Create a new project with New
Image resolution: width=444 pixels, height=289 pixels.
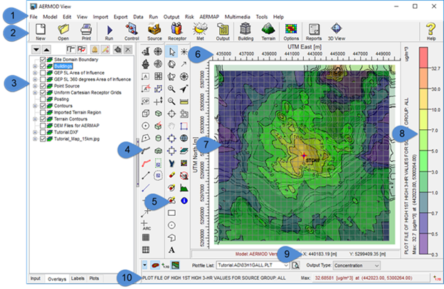click(x=41, y=32)
